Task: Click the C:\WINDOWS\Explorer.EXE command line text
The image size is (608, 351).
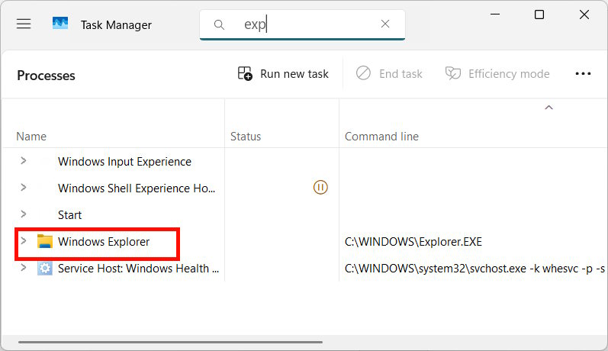Action: [413, 242]
